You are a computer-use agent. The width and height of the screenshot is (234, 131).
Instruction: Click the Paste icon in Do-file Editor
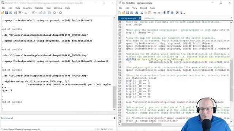(x=150, y=13)
